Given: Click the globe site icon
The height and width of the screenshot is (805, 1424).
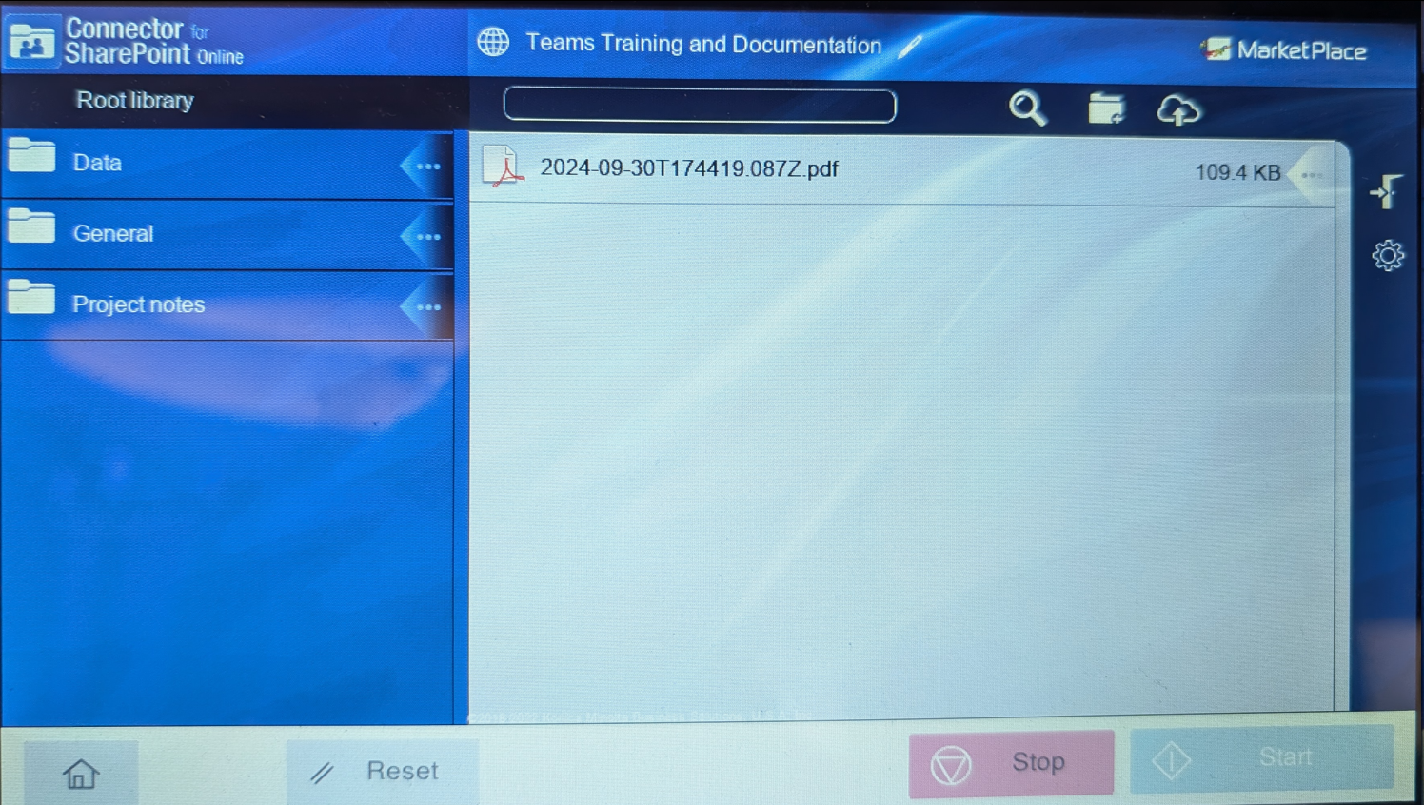Looking at the screenshot, I should coord(493,42).
